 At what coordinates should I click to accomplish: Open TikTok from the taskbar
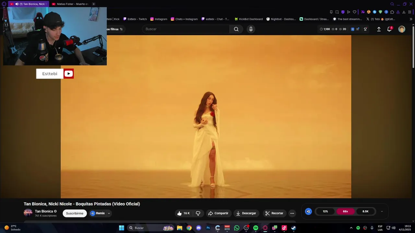tap(284, 228)
